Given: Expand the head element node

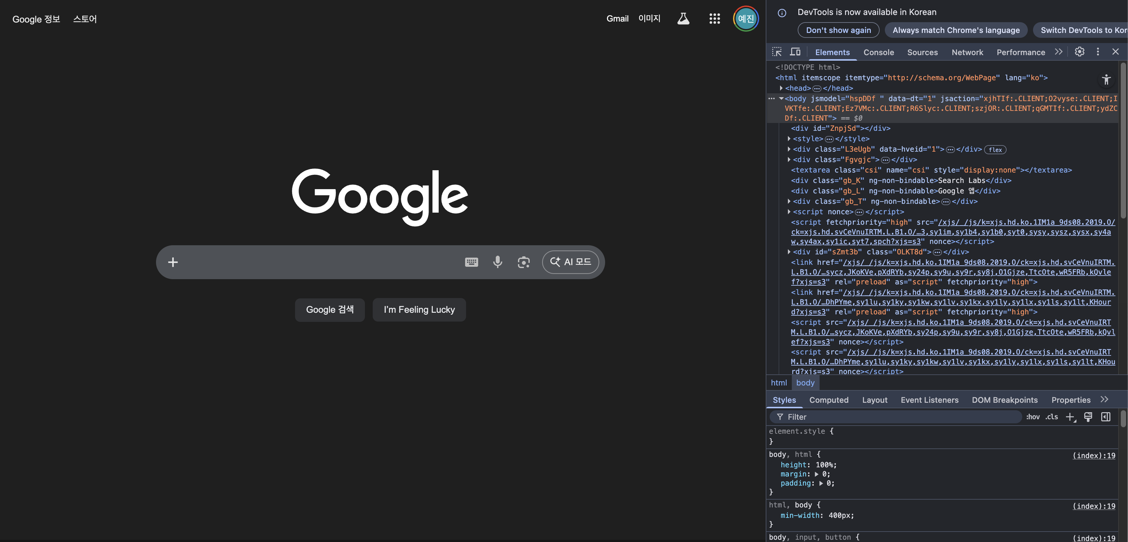Looking at the screenshot, I should (x=781, y=88).
